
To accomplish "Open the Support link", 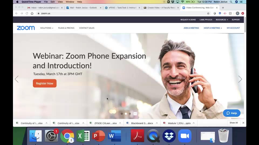I will click(x=236, y=20).
